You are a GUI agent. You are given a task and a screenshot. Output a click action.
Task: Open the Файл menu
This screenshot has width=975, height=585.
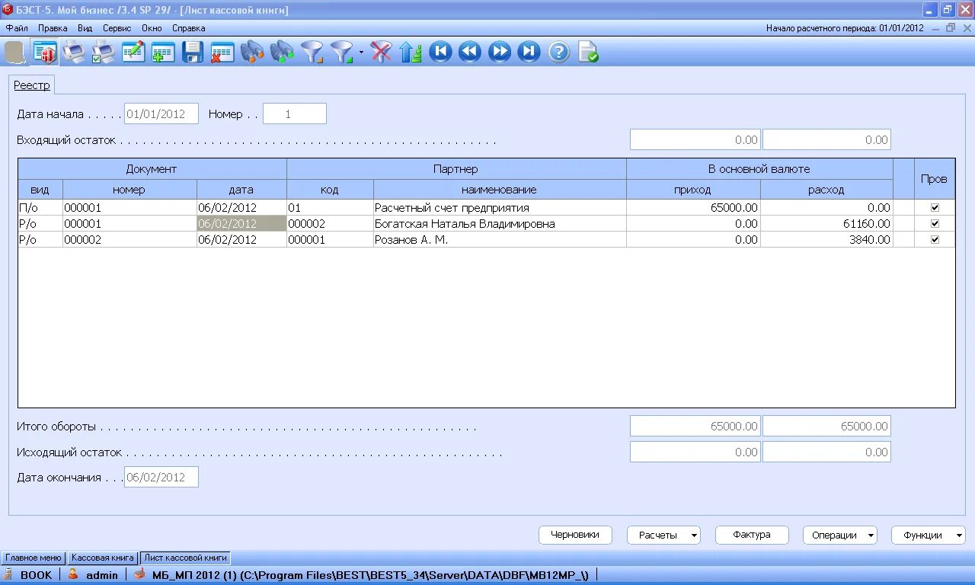(17, 28)
